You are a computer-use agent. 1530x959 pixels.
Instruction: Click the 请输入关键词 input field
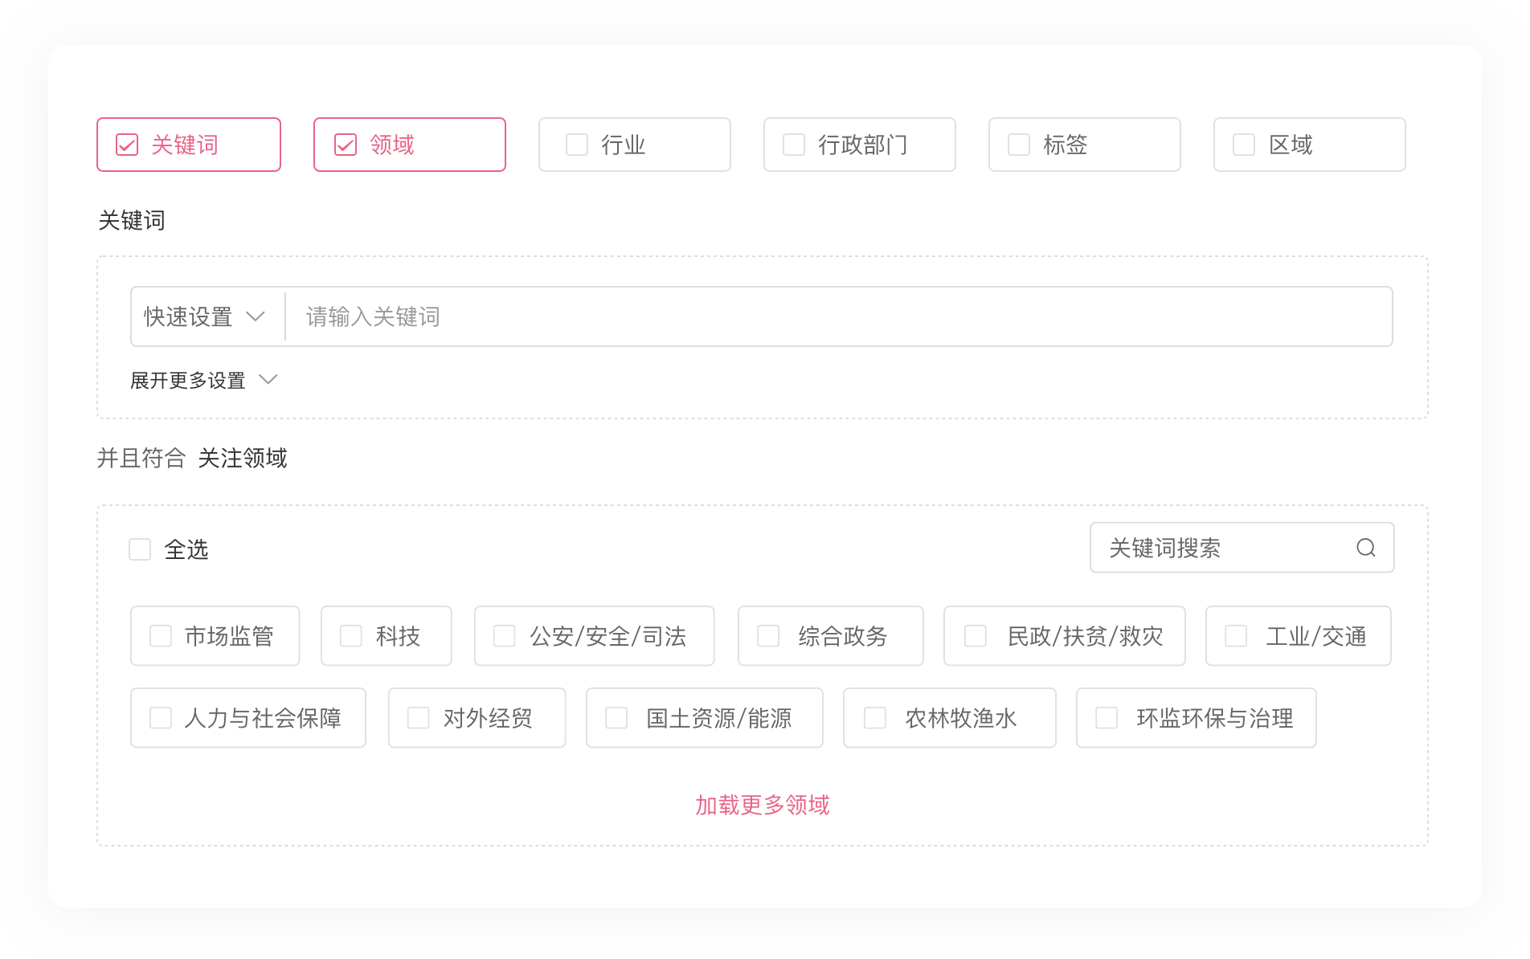(836, 316)
